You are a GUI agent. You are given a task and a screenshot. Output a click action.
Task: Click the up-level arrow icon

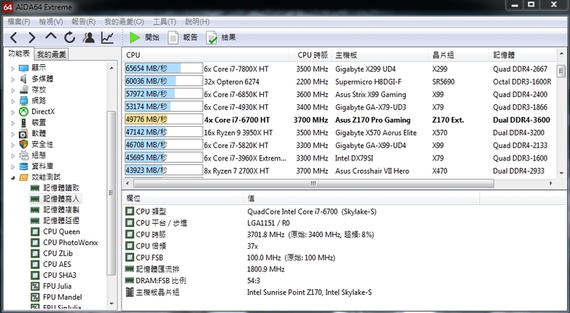(51, 38)
